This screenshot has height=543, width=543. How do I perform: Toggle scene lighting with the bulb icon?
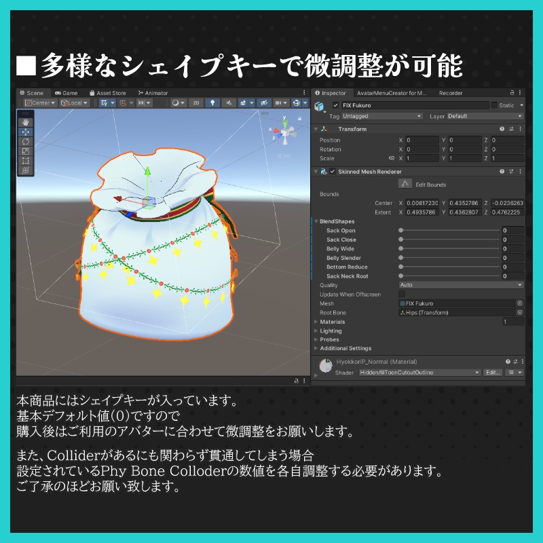point(211,102)
